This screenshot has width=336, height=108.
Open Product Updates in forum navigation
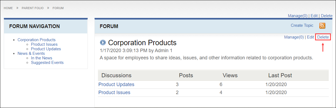point(46,49)
